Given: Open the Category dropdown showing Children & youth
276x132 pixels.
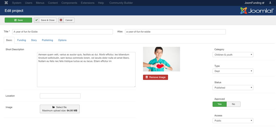Looking at the screenshot, I should click(233, 55).
